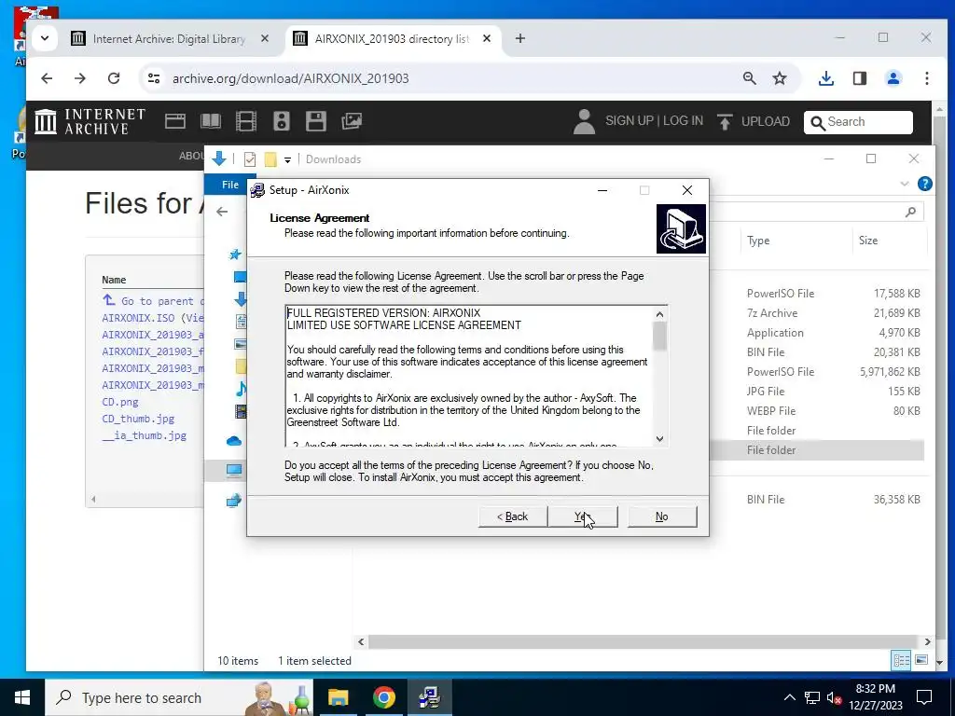
Task: Click the license text scrollbar thumb
Action: [659, 336]
